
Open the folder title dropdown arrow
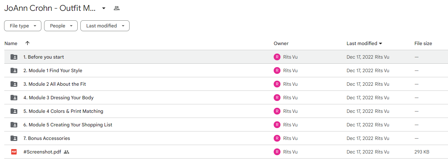pos(104,8)
